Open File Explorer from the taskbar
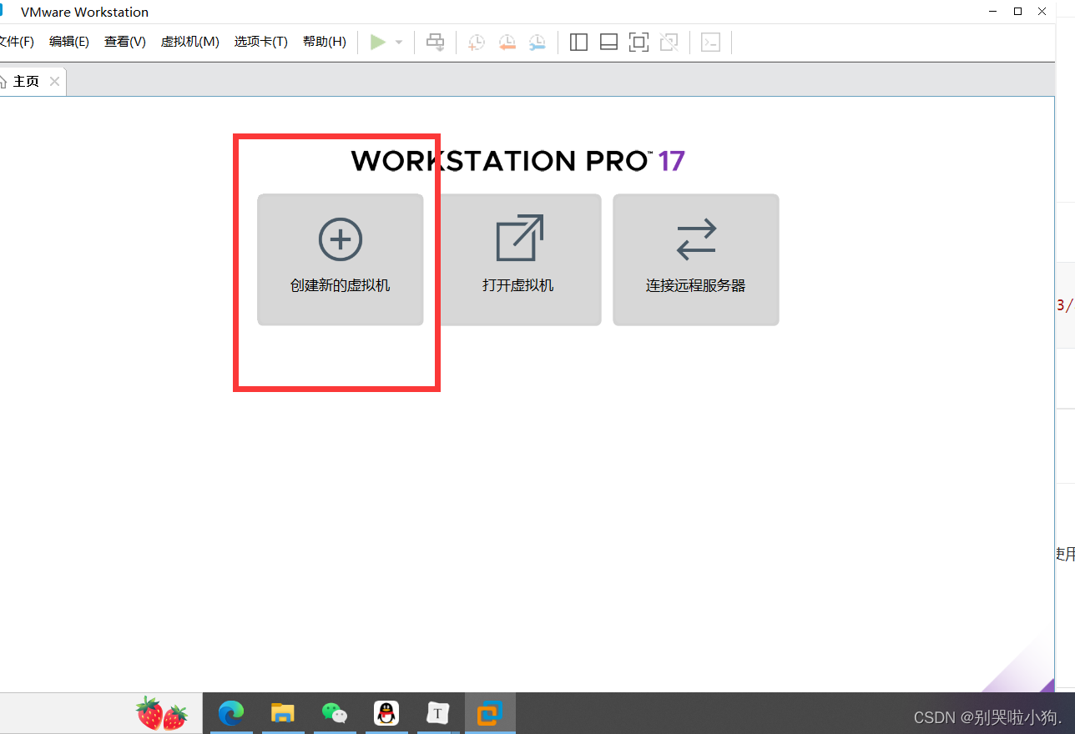1075x734 pixels. [283, 713]
